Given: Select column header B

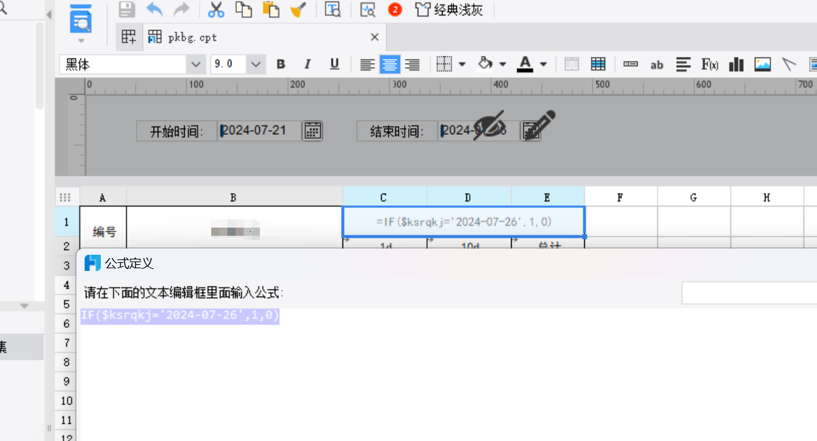Looking at the screenshot, I should pos(234,197).
